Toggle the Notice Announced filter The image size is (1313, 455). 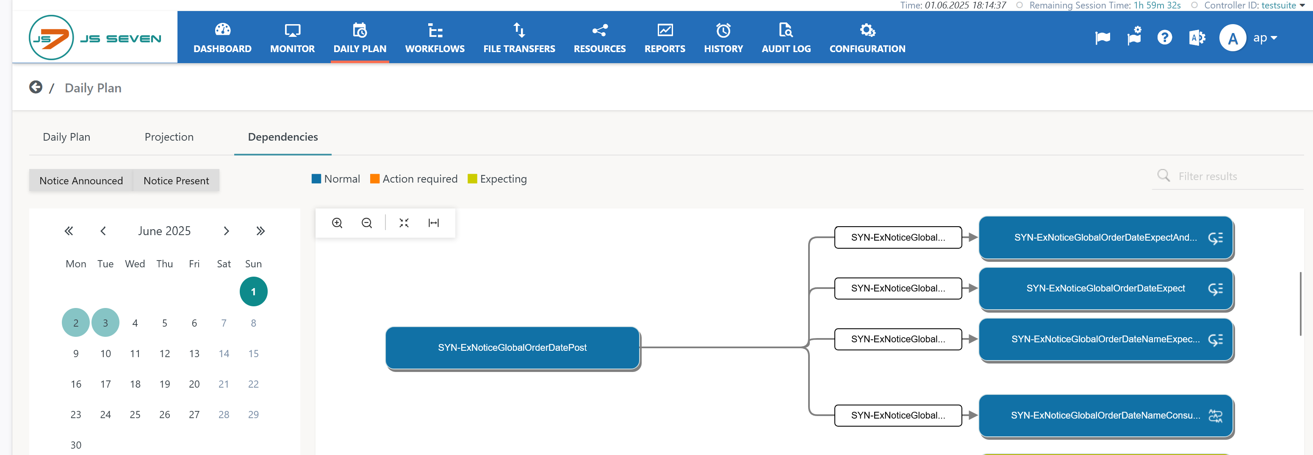pos(81,180)
